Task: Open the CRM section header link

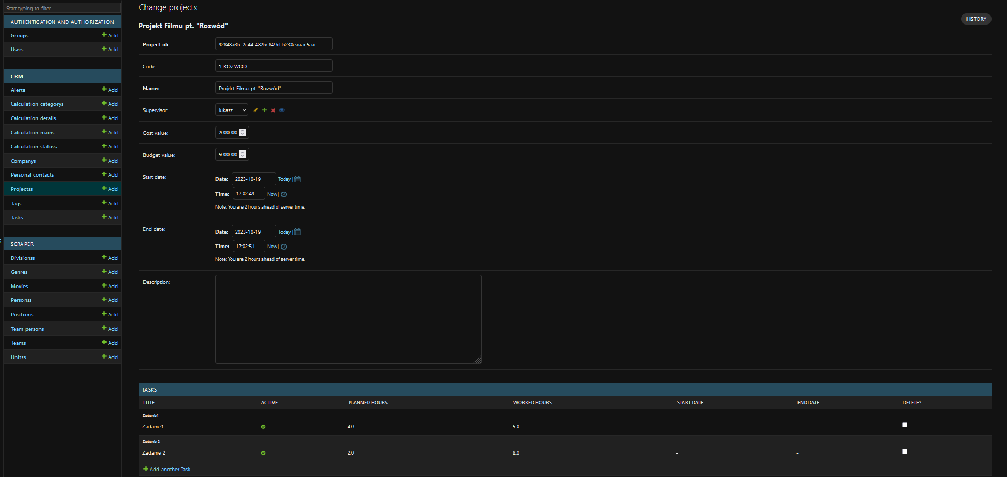Action: (x=17, y=76)
